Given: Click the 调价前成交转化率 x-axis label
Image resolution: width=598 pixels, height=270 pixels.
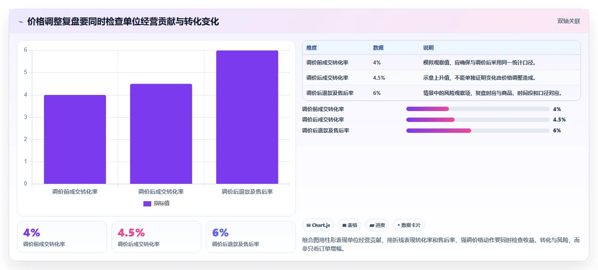Looking at the screenshot, I should point(75,192).
